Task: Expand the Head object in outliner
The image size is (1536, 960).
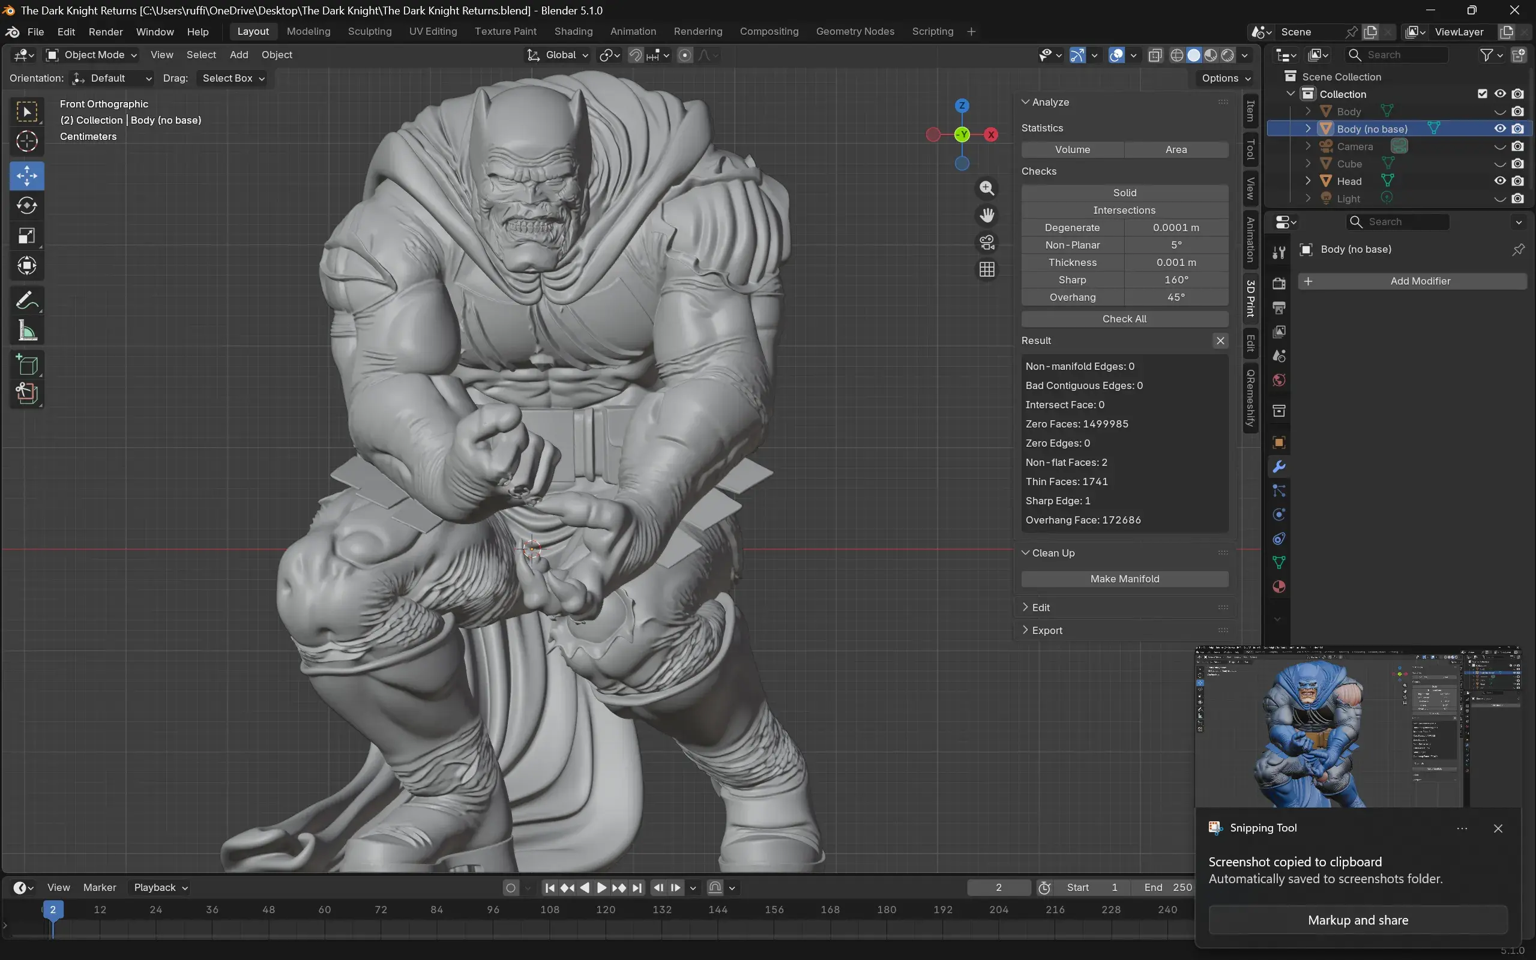Action: point(1308,181)
